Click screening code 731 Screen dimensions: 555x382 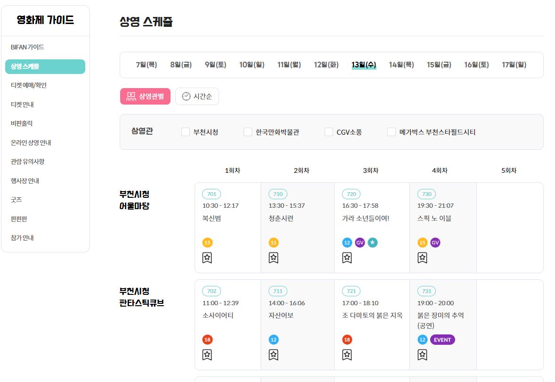tap(427, 291)
